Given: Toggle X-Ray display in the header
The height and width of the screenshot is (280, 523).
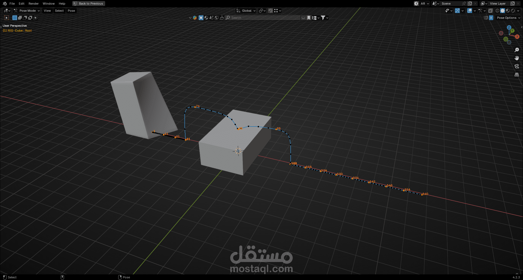Looking at the screenshot, I should (491, 11).
